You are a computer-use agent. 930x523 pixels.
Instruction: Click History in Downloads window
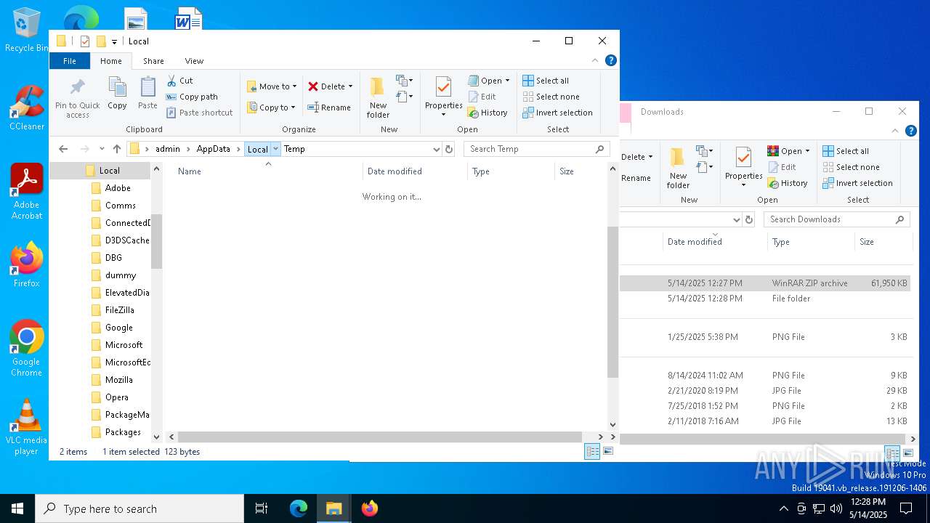coord(788,183)
